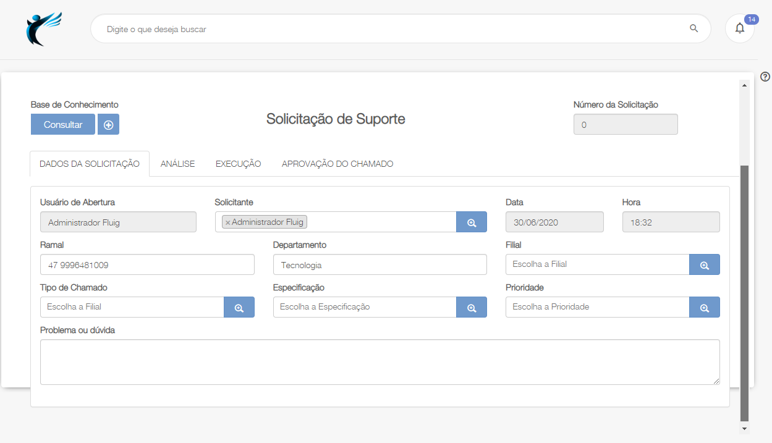Image resolution: width=772 pixels, height=443 pixels.
Task: Switch to the EXECUÇÃO tab
Action: click(238, 164)
